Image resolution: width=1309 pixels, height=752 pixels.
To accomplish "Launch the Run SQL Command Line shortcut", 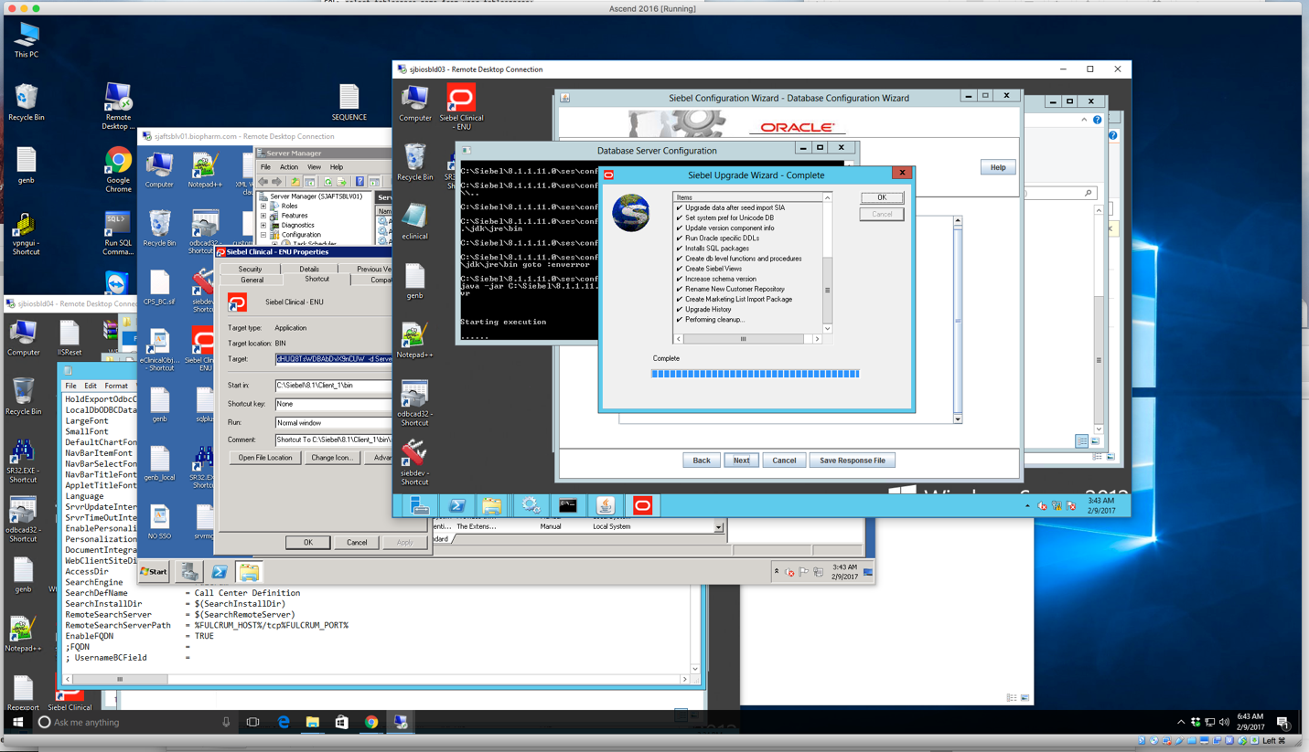I will point(118,234).
